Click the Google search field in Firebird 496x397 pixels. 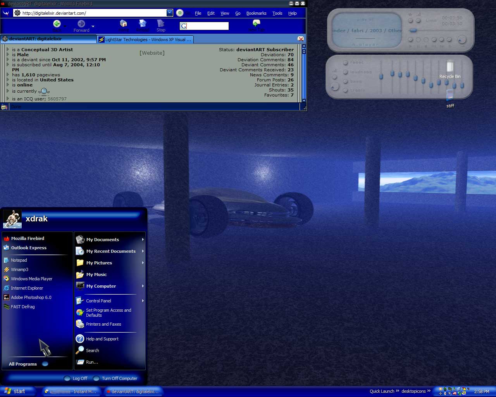coord(204,26)
